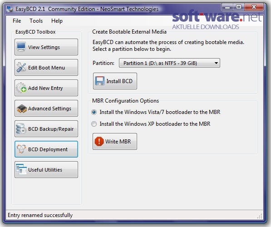Click the window resize grip in status bar

260,216
